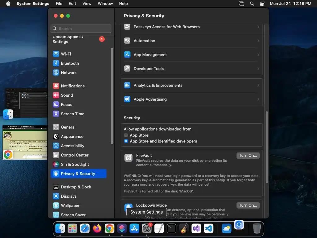
Task: Open the Edit menu
Action: (x=72, y=4)
